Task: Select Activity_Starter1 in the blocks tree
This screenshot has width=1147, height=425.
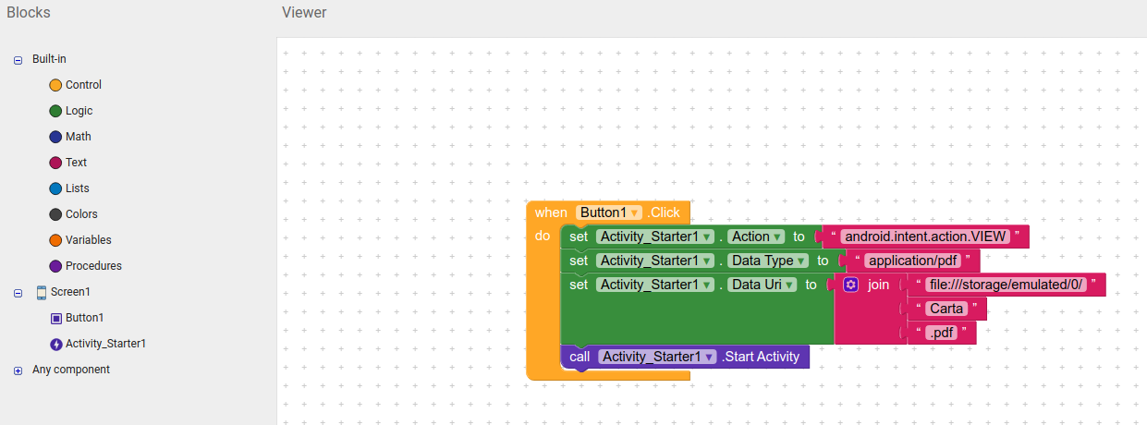Action: 105,344
